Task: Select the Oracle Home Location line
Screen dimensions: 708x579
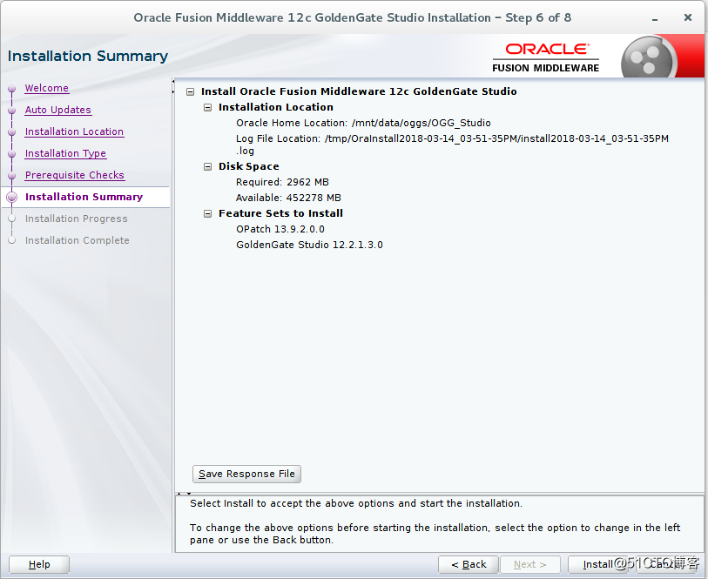Action: tap(363, 123)
